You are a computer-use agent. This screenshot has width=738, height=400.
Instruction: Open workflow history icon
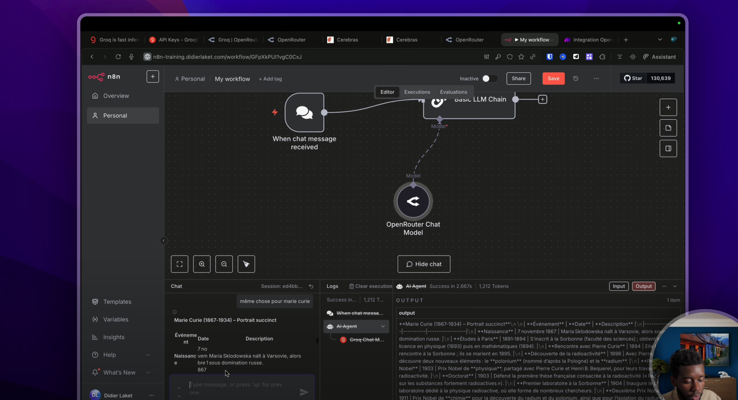click(575, 79)
